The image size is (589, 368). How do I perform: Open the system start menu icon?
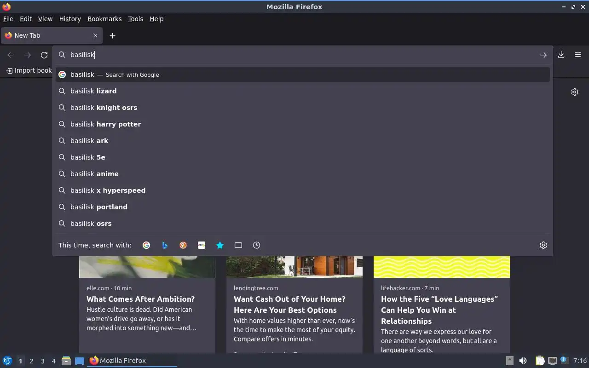(x=7, y=361)
